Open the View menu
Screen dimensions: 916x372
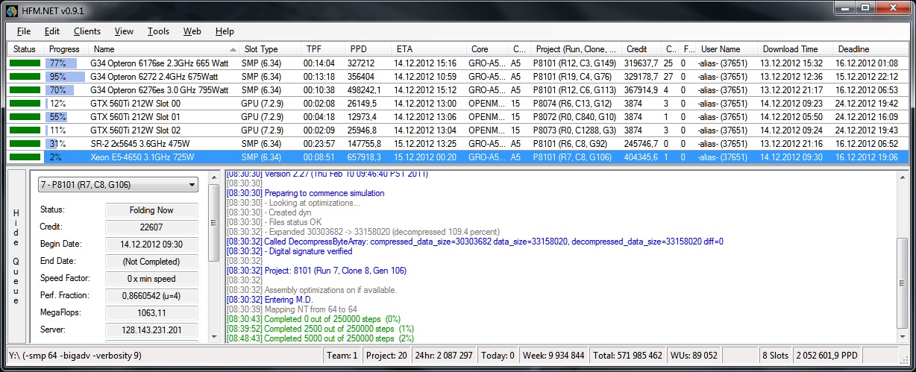click(x=124, y=31)
